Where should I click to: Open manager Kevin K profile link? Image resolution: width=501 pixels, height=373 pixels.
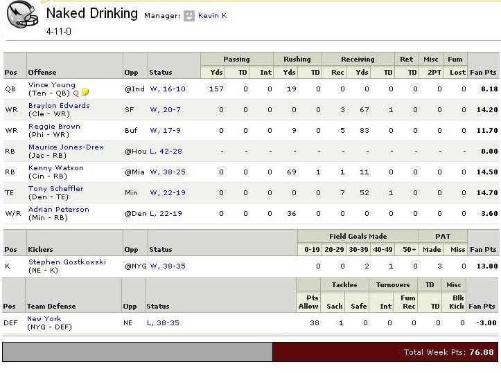point(212,16)
